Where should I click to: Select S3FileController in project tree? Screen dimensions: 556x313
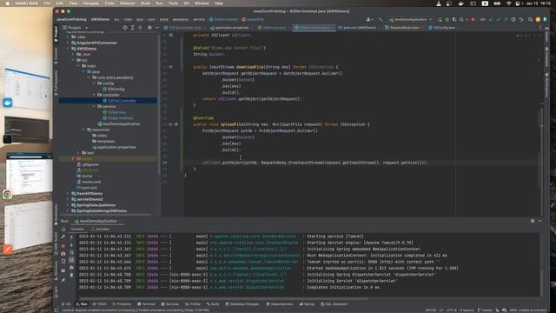tap(119, 101)
